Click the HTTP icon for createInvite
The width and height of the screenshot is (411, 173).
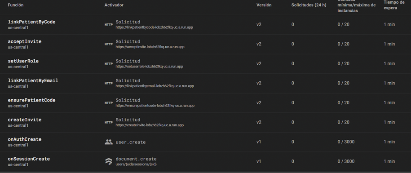click(109, 122)
